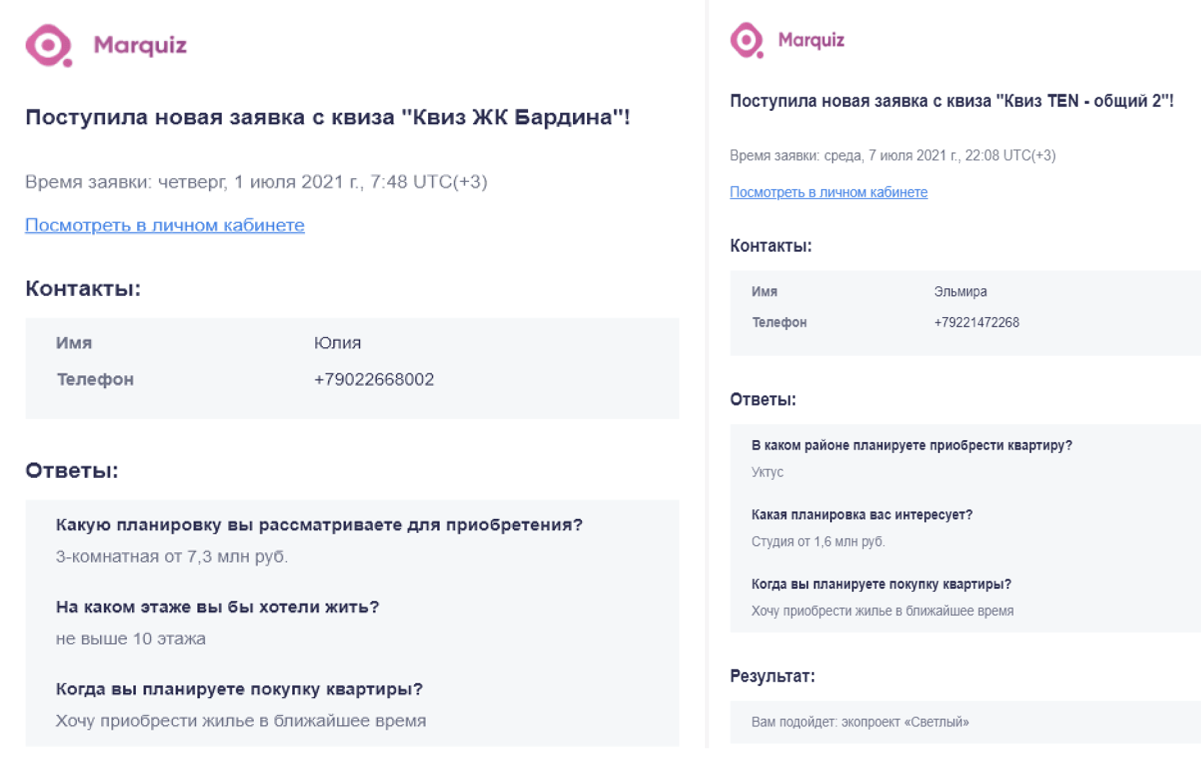Click the Marquiz wordmark above the TEN heading
The image size is (1201, 770).
(811, 40)
